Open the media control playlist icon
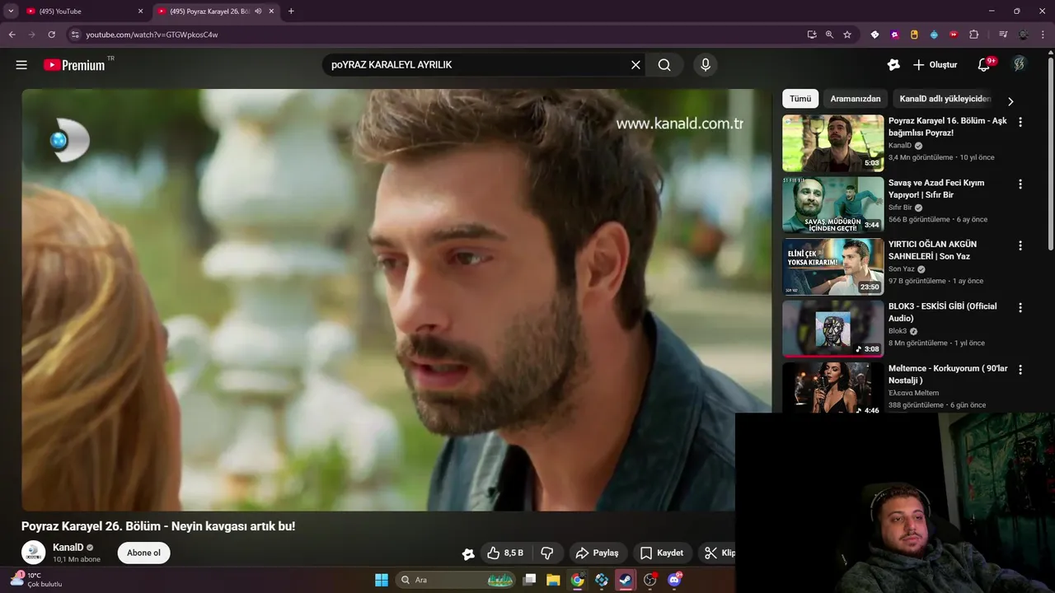This screenshot has width=1055, height=593. click(1003, 35)
